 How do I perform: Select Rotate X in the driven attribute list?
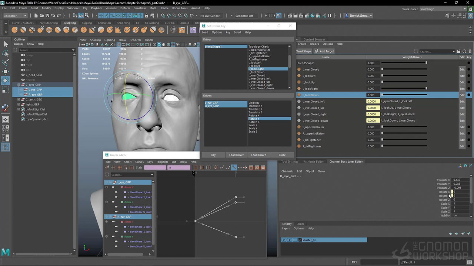coord(254,116)
